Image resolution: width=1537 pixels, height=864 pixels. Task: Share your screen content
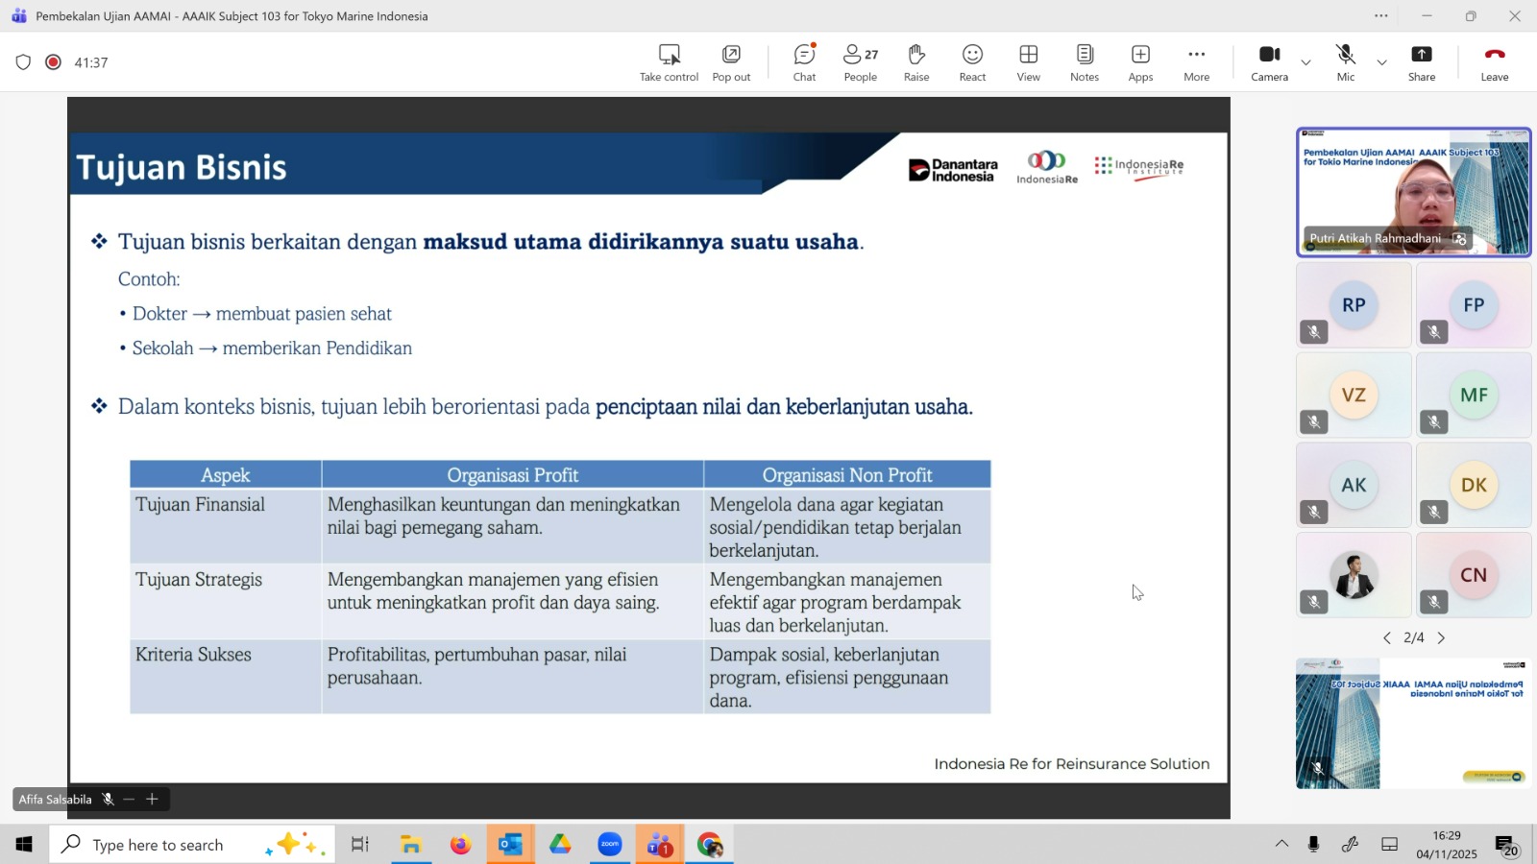pyautogui.click(x=1421, y=62)
